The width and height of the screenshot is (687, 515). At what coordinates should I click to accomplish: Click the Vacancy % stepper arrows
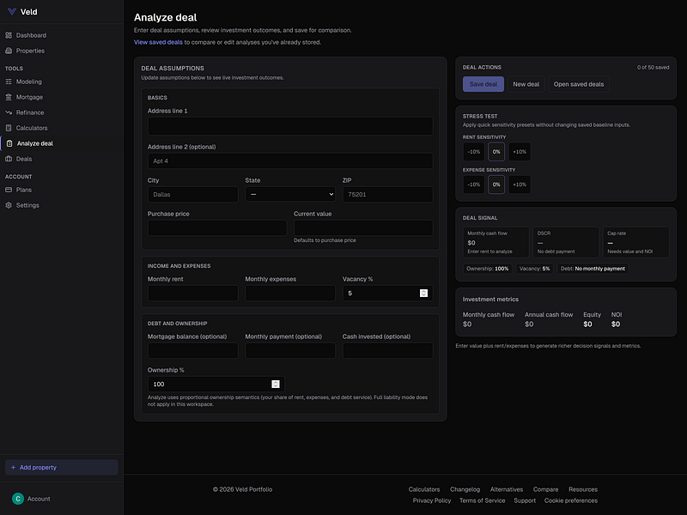click(x=423, y=294)
